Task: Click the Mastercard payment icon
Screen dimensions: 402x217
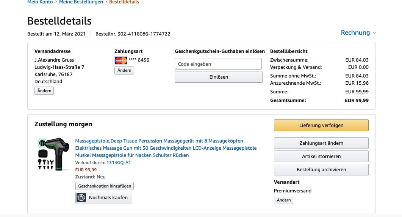Action: [120, 60]
